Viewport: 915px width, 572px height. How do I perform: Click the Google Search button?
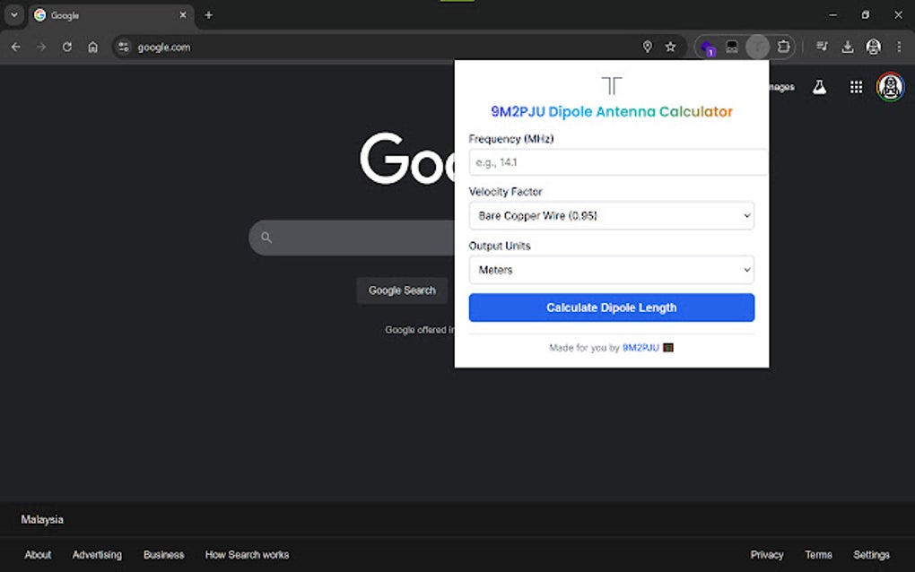pos(402,290)
